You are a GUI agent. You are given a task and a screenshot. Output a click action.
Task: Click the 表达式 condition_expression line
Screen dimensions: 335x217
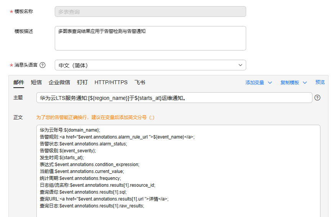pos(90,165)
